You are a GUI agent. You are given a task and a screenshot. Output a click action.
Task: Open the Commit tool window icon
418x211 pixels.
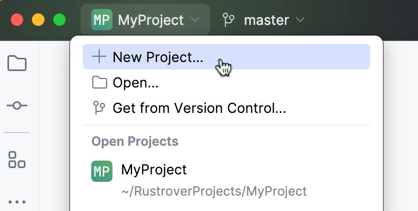(17, 105)
